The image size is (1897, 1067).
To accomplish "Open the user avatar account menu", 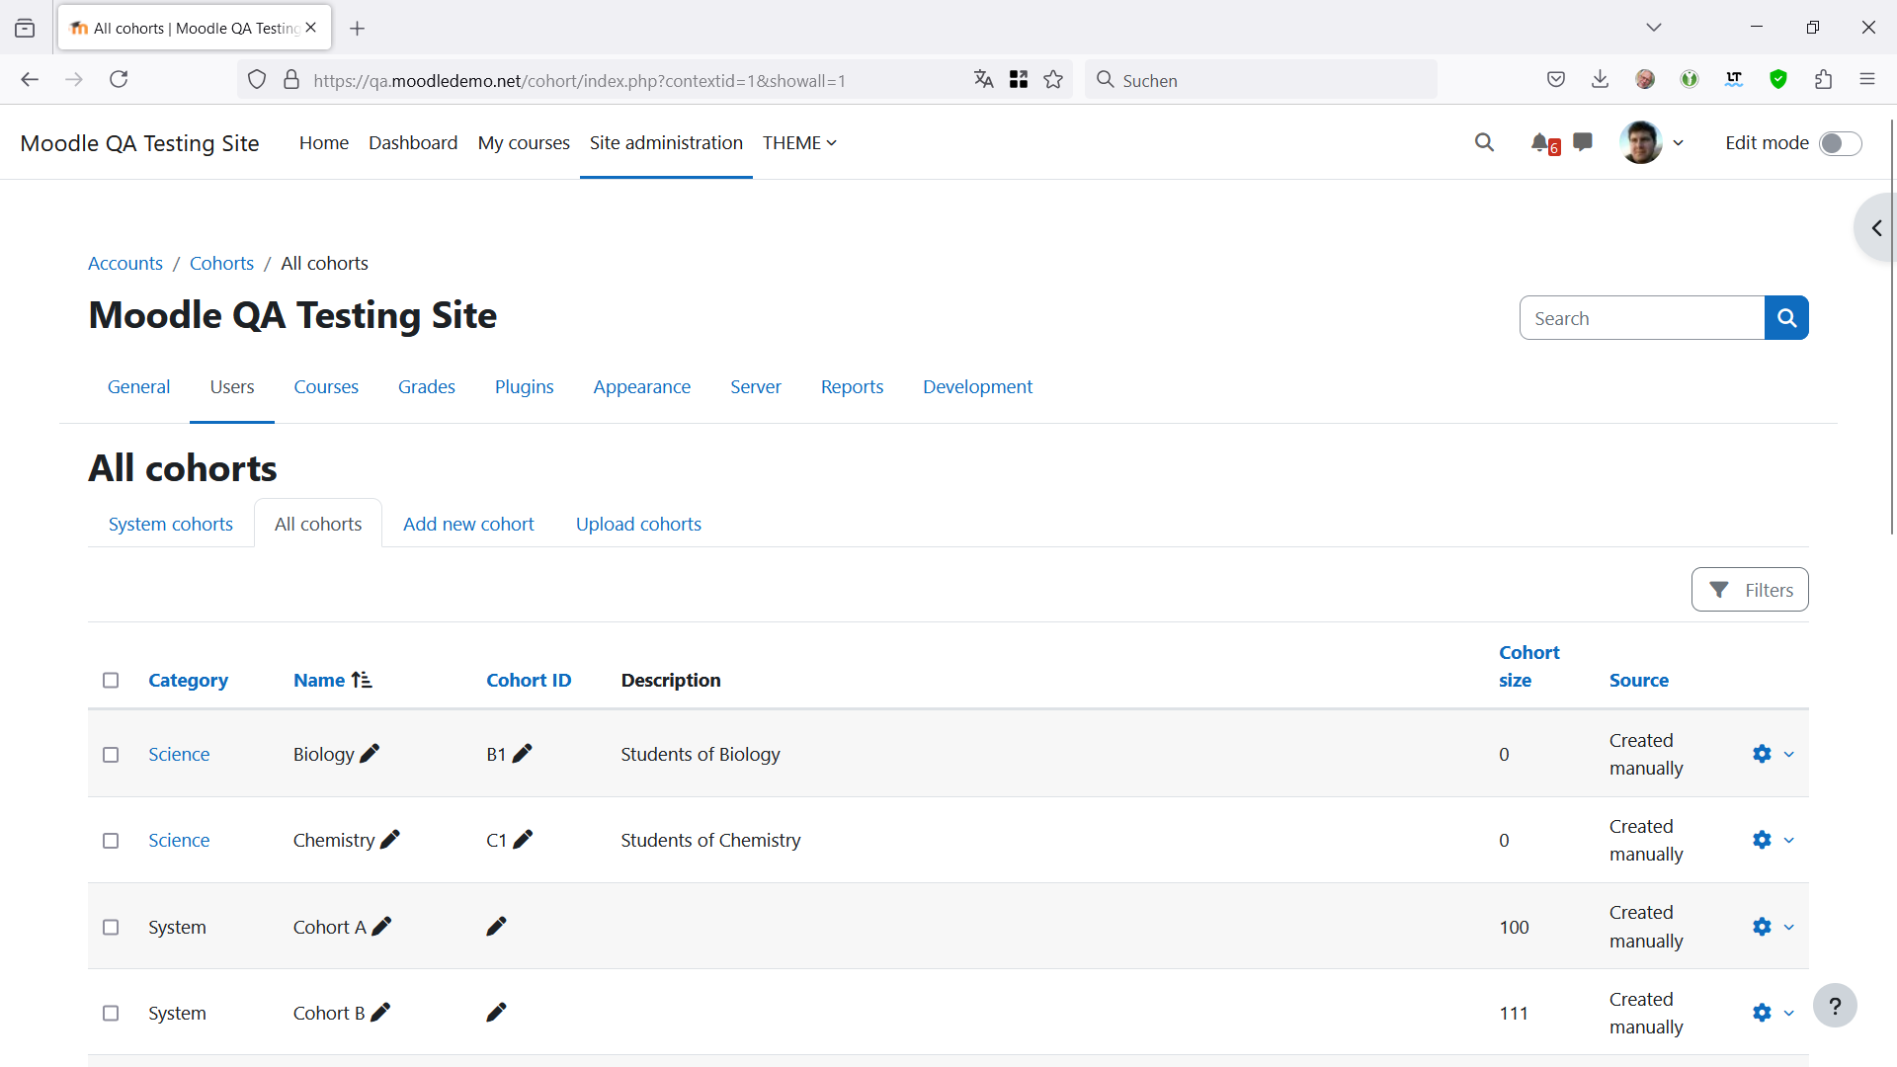I will pyautogui.click(x=1651, y=143).
